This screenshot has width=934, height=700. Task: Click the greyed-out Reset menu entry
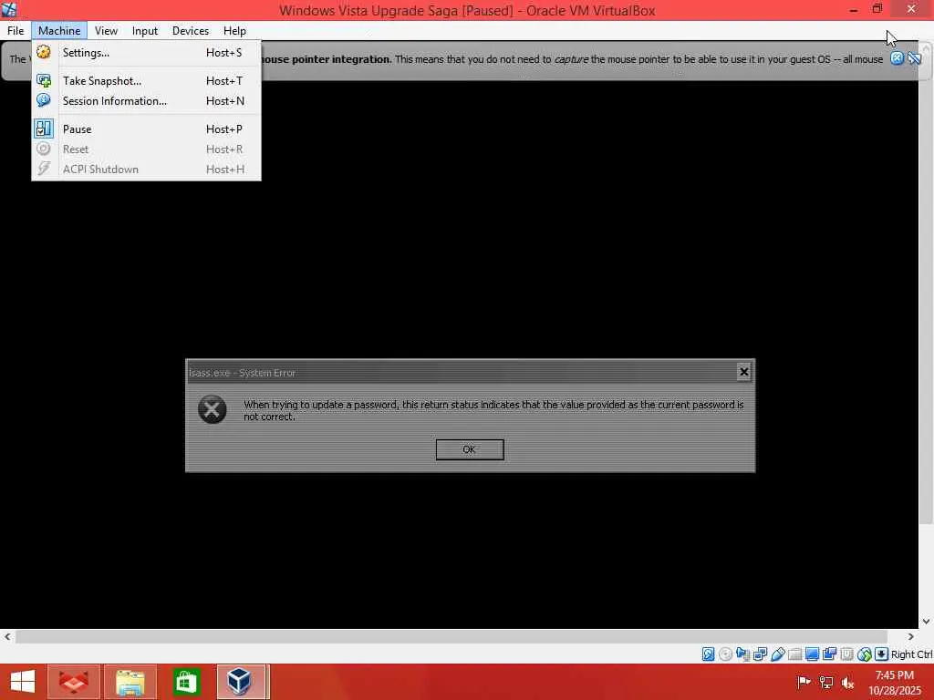(x=146, y=149)
